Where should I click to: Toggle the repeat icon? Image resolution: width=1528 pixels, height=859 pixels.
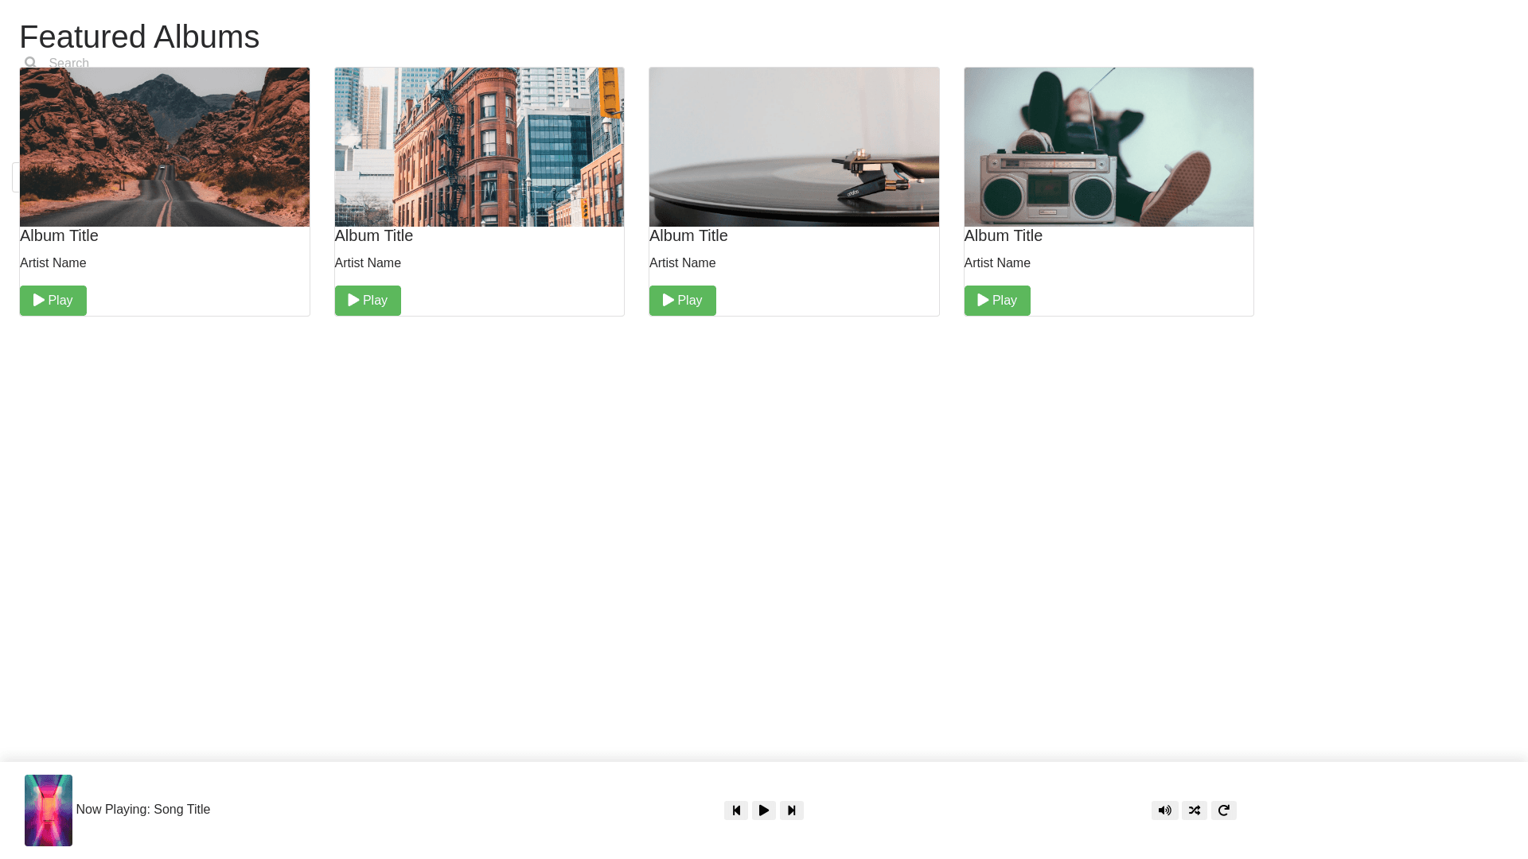[x=1223, y=810]
